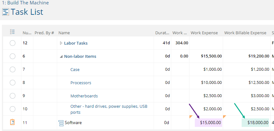Click the list options icon in header row
The image size is (274, 131).
[12, 32]
